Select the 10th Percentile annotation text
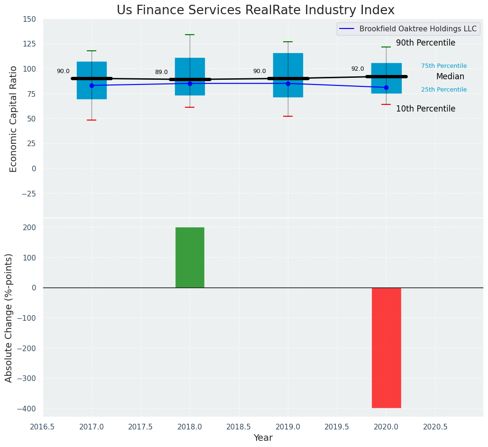The height and width of the screenshot is (447, 488). [x=425, y=109]
